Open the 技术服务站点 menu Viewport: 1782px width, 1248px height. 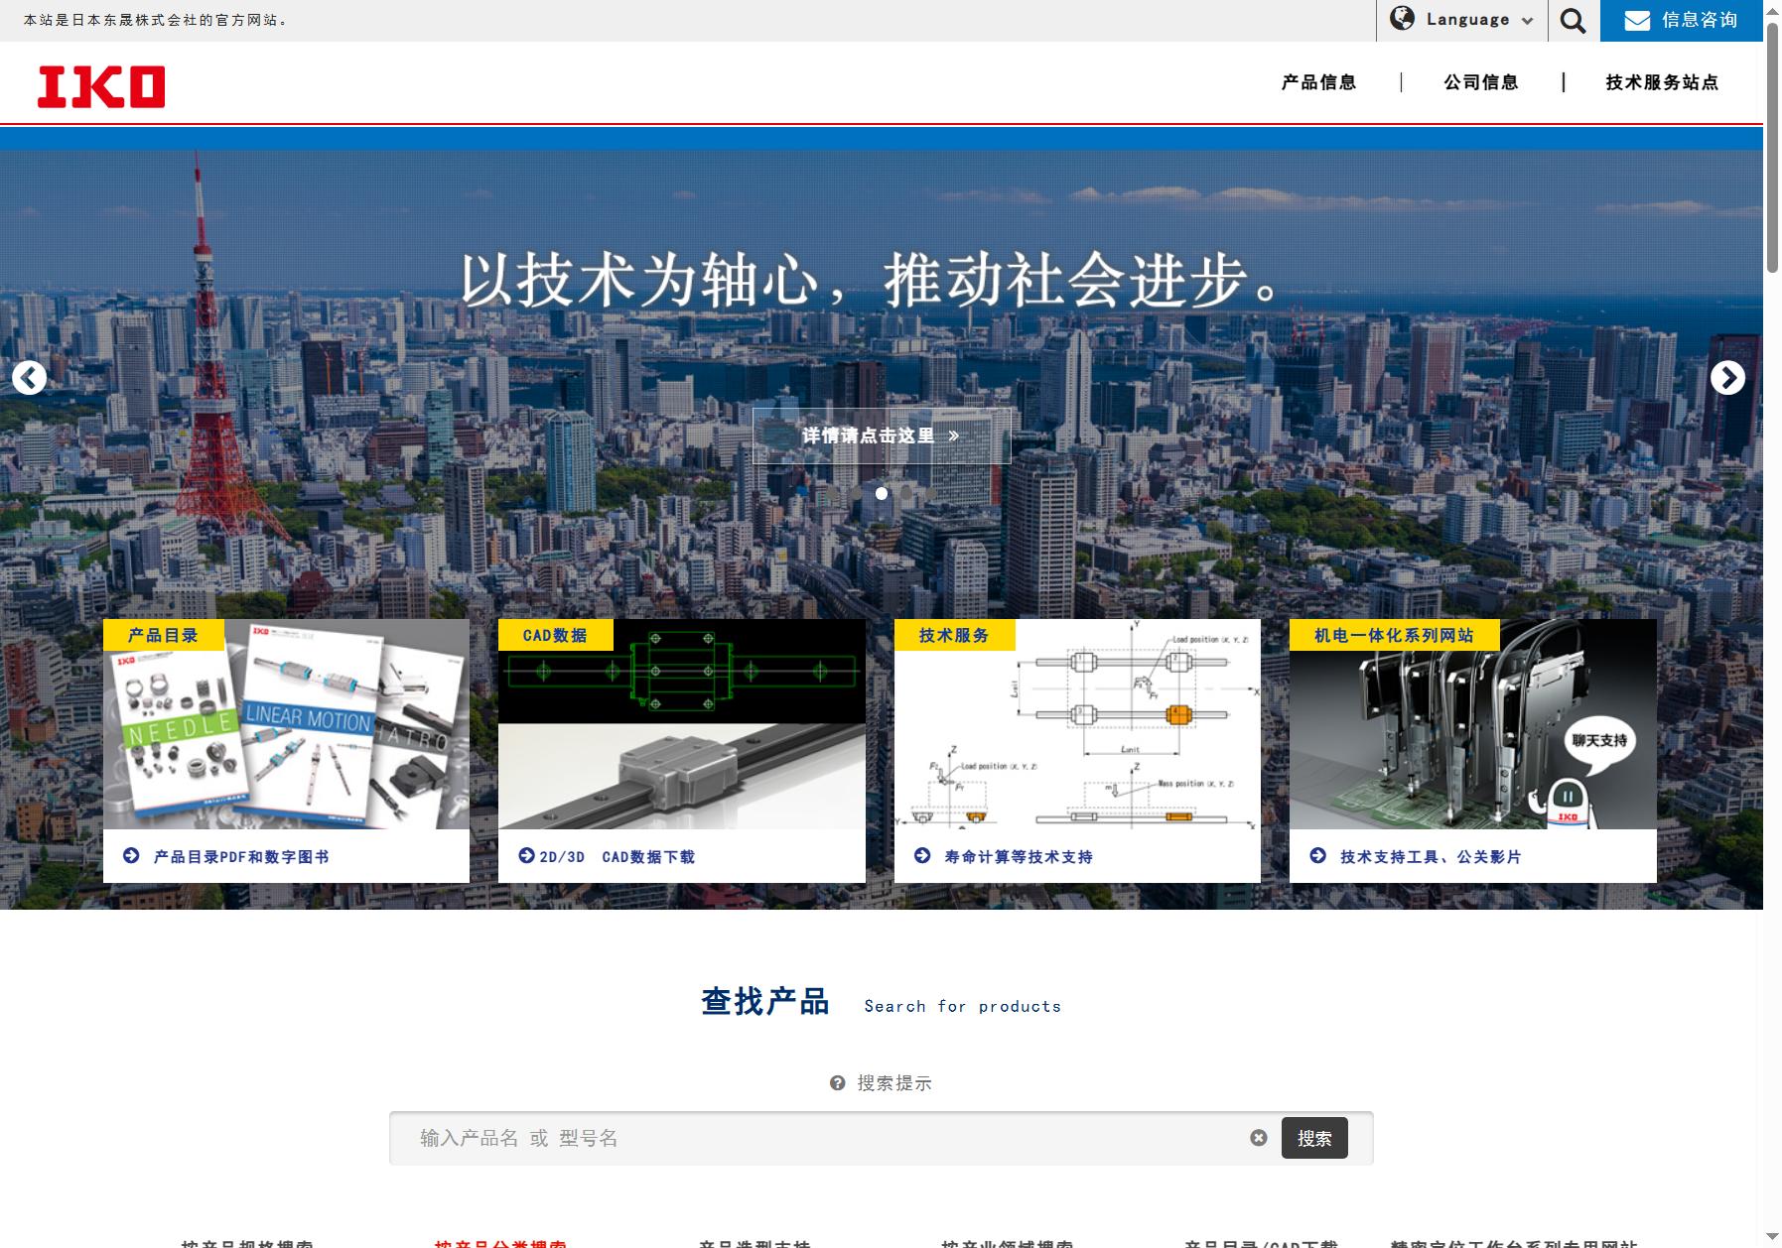tap(1662, 82)
